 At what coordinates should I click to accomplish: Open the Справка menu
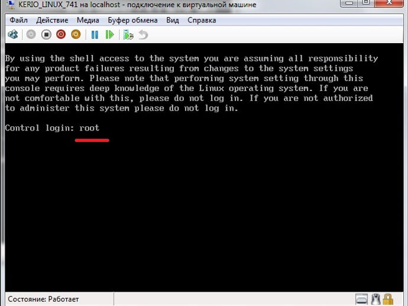coord(202,20)
